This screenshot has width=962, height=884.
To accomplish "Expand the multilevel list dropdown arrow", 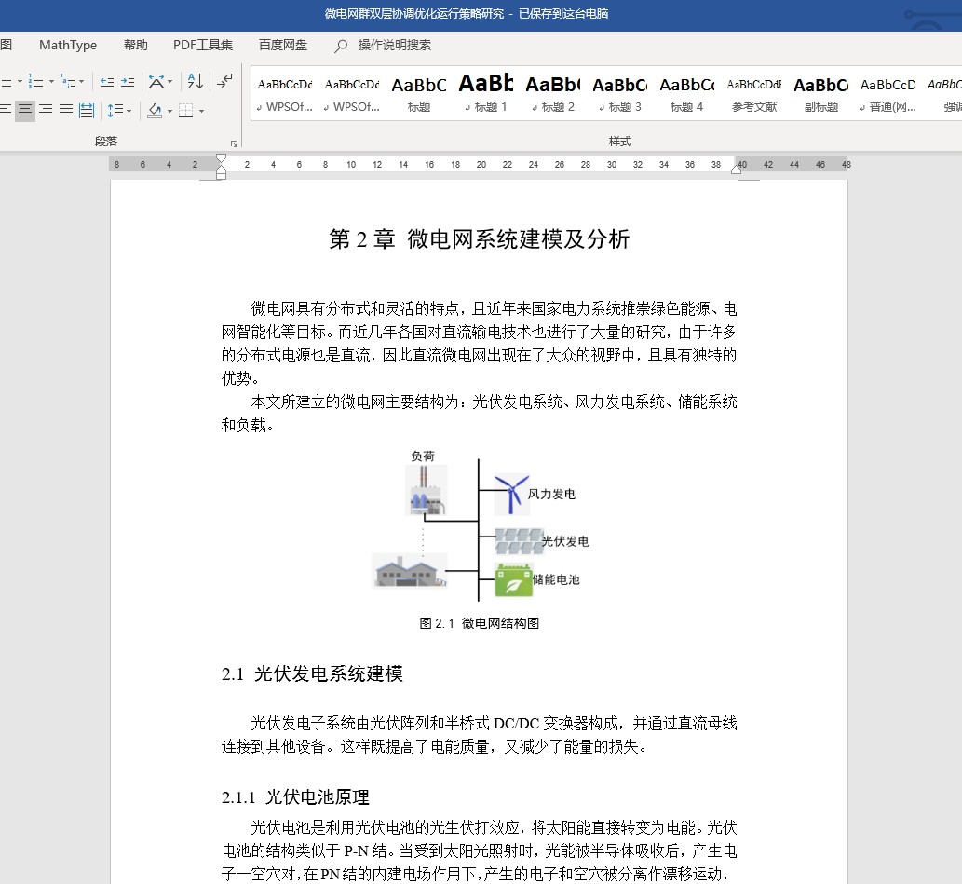I will point(82,81).
